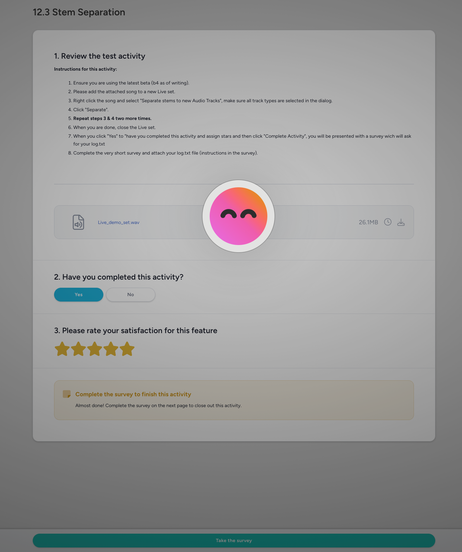Click the Review the test activity heading
This screenshot has width=462, height=552.
pos(100,56)
